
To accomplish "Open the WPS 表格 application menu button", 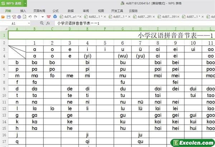I will tap(12, 3).
